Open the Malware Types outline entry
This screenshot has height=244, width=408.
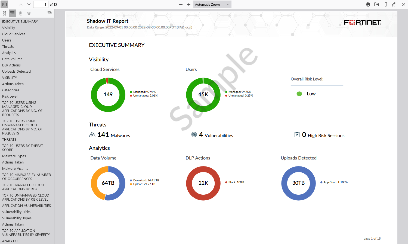click(x=14, y=156)
